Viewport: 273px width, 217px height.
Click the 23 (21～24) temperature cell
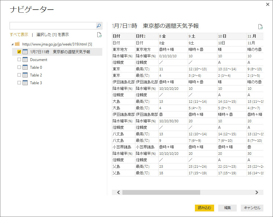coord(202,167)
